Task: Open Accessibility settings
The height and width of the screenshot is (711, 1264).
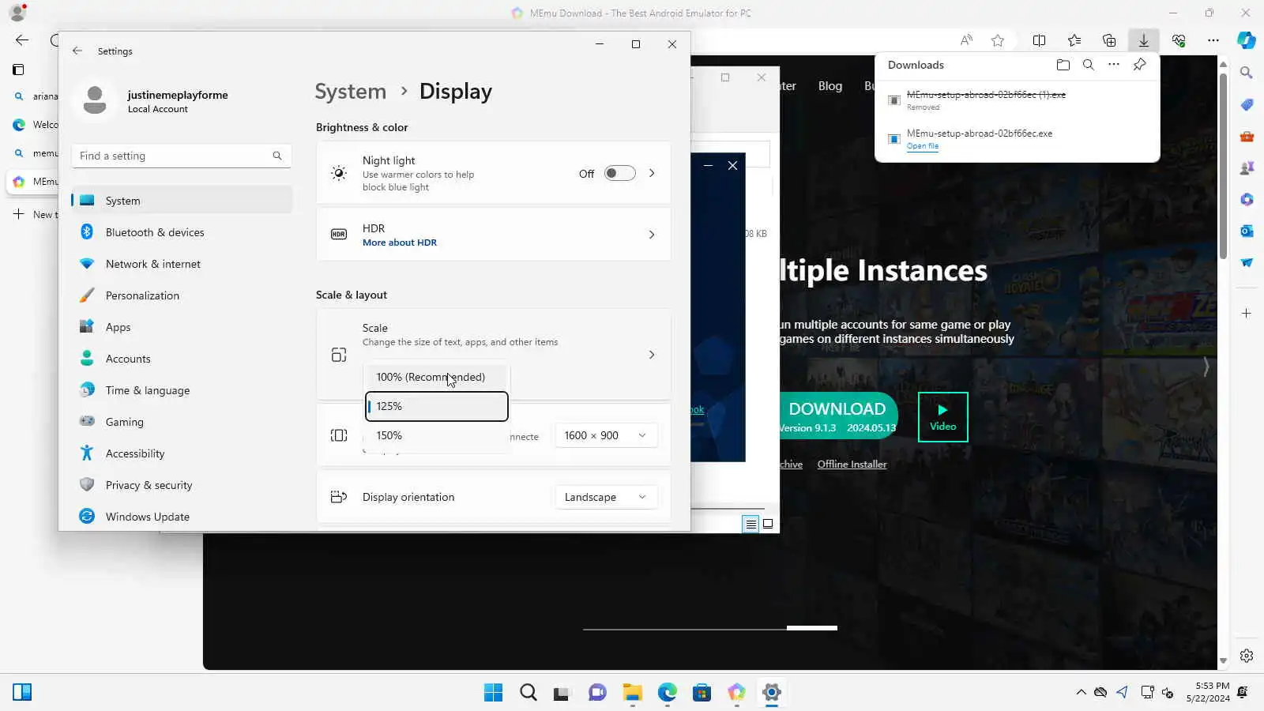Action: [x=182, y=453]
